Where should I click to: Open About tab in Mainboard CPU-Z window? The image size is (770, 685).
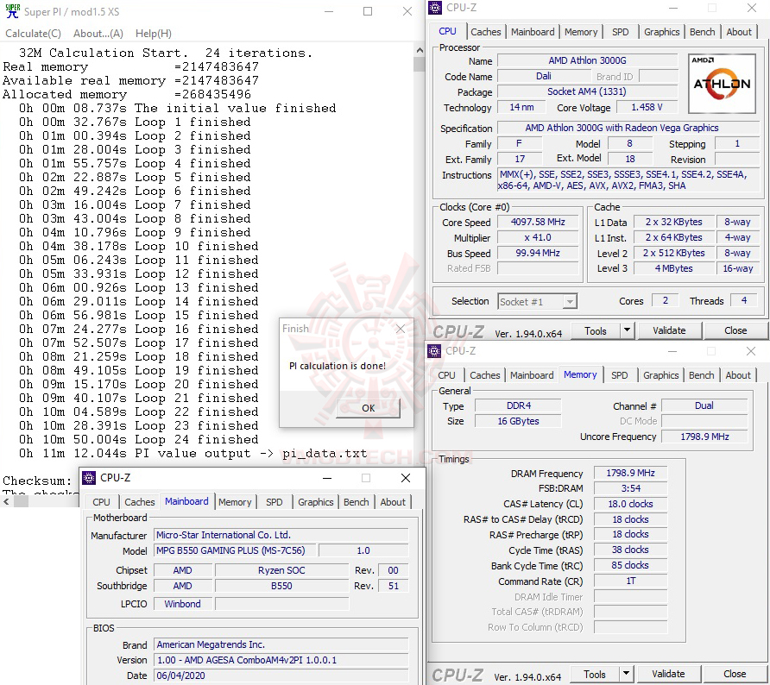point(393,502)
